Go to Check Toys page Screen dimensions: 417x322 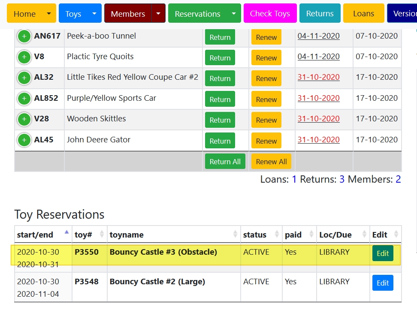270,14
